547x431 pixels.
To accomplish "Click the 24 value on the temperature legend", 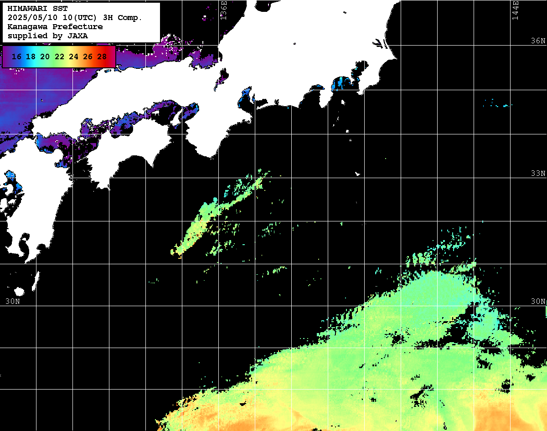I will pos(73,57).
